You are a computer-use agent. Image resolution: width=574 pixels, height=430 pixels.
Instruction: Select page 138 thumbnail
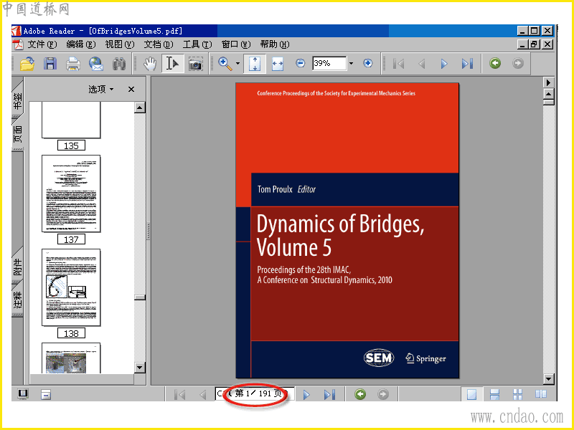71,288
